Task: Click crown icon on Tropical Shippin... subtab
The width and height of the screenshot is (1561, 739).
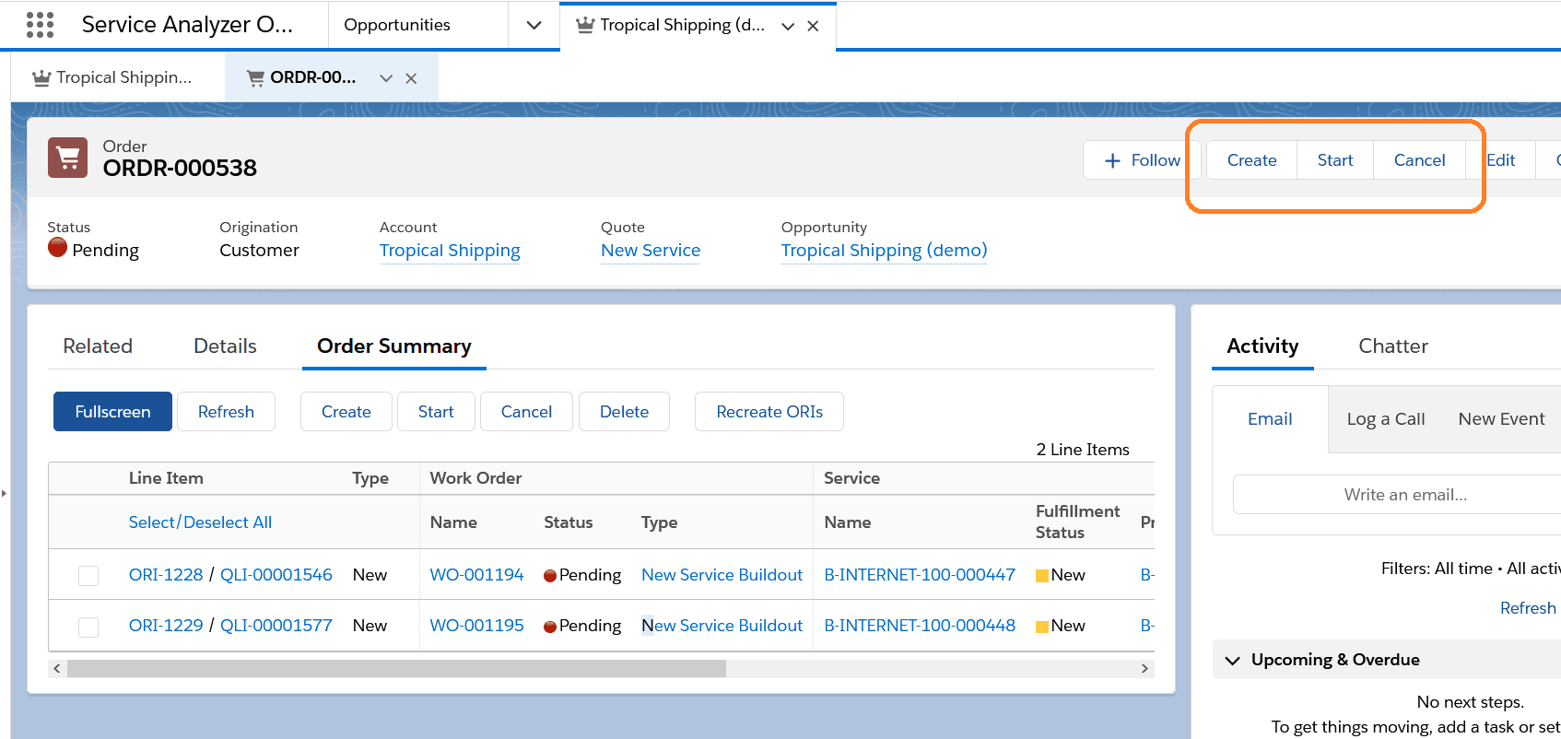Action: [41, 77]
